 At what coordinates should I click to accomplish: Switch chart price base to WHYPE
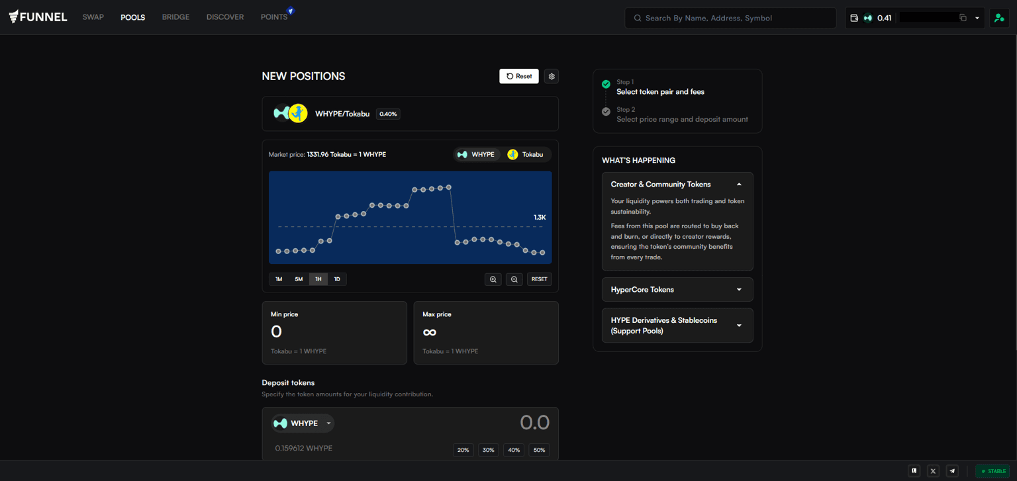[x=476, y=154]
